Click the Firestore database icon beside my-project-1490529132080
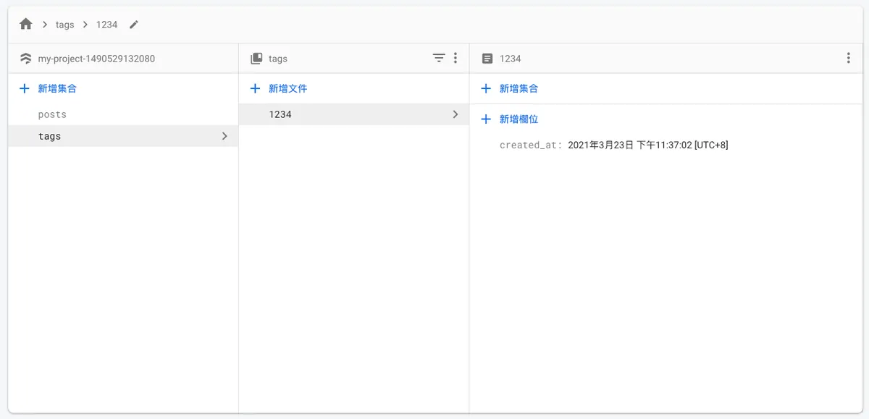 26,59
